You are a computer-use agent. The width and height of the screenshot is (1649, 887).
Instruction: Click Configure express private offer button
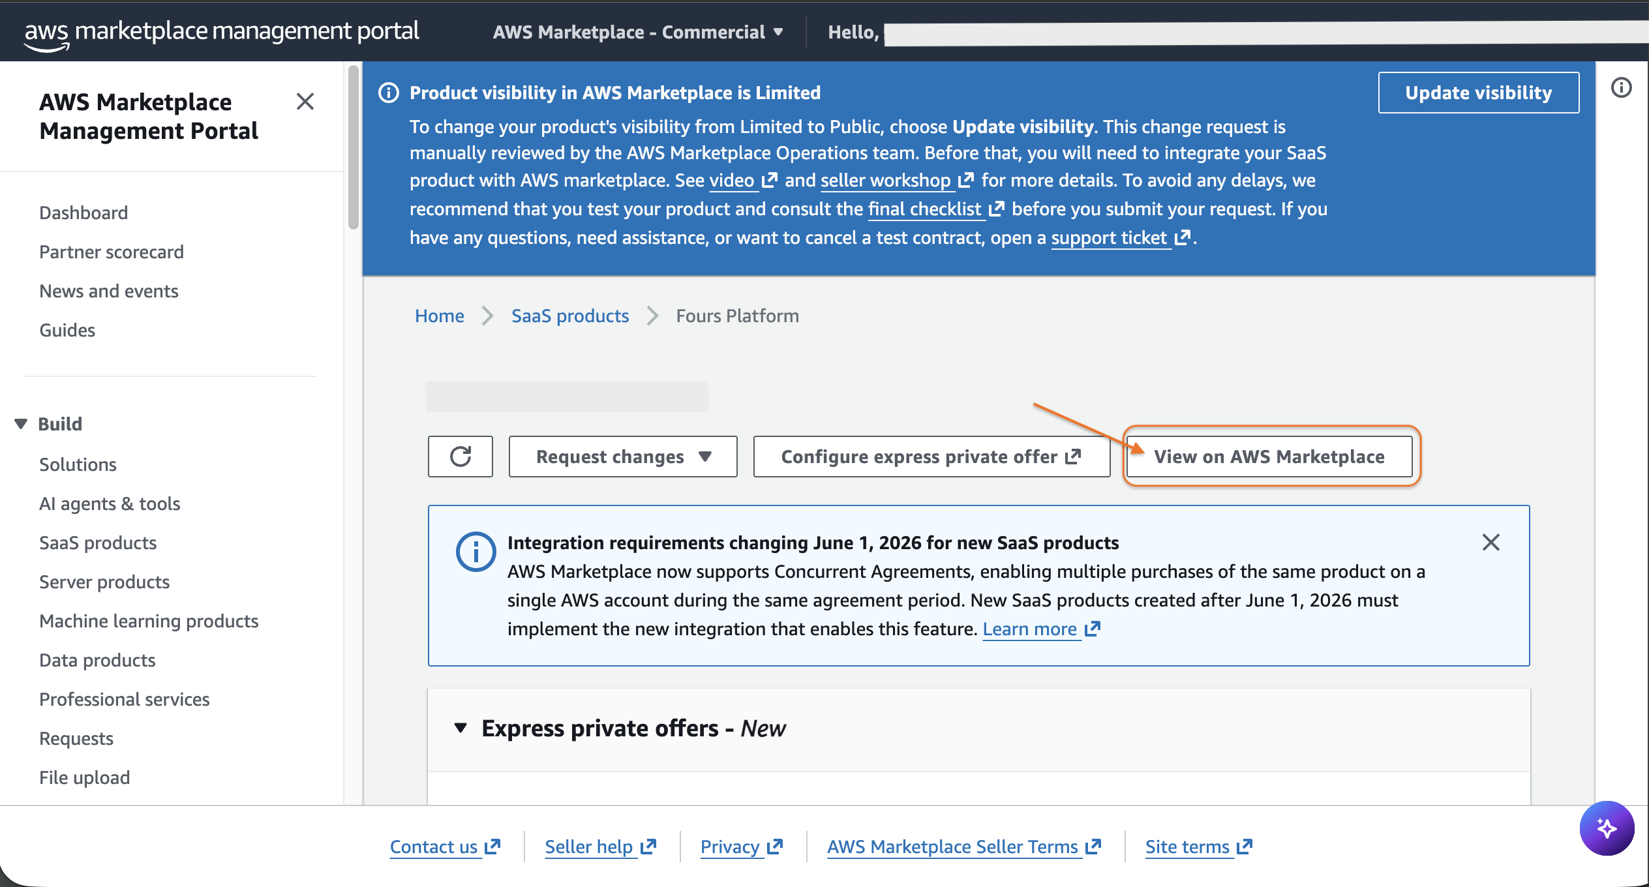[x=931, y=457]
